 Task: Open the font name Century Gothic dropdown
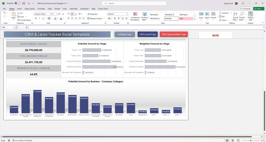point(50,14)
